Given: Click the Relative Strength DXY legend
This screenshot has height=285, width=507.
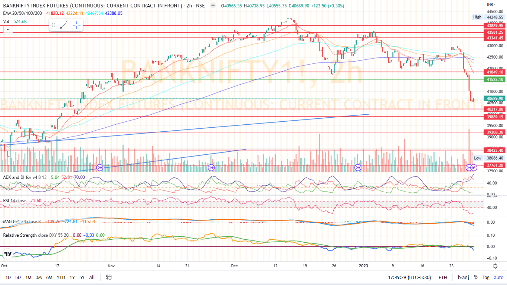Looking at the screenshot, I should tap(36, 235).
